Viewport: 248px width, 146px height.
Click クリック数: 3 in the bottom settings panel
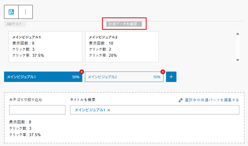click(20, 128)
